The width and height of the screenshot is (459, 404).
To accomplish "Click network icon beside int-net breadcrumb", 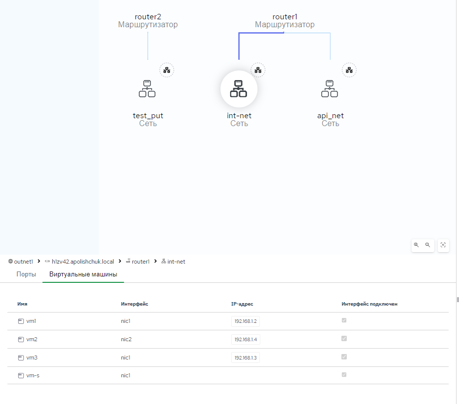I will [164, 261].
